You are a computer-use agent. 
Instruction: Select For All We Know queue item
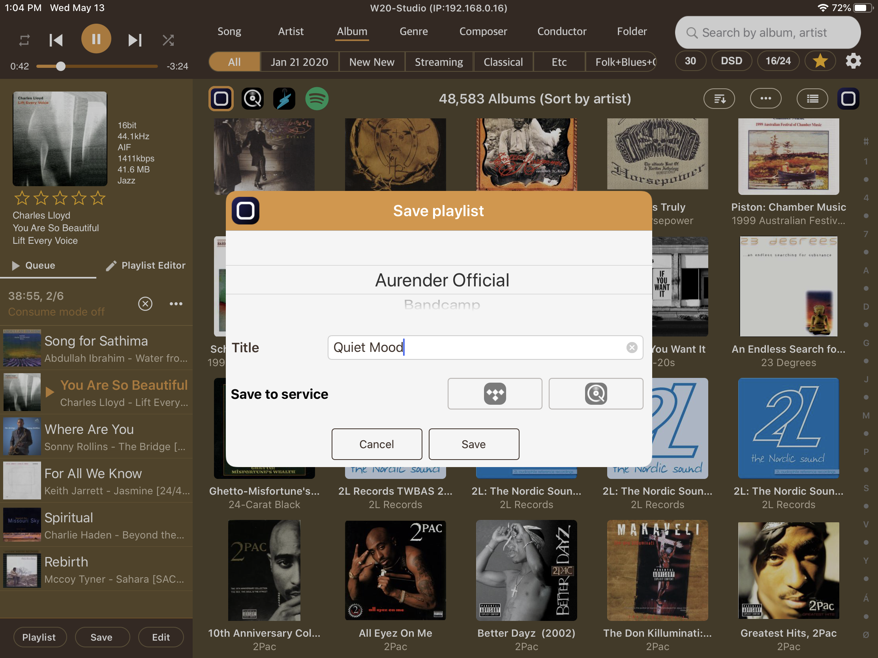(x=96, y=480)
